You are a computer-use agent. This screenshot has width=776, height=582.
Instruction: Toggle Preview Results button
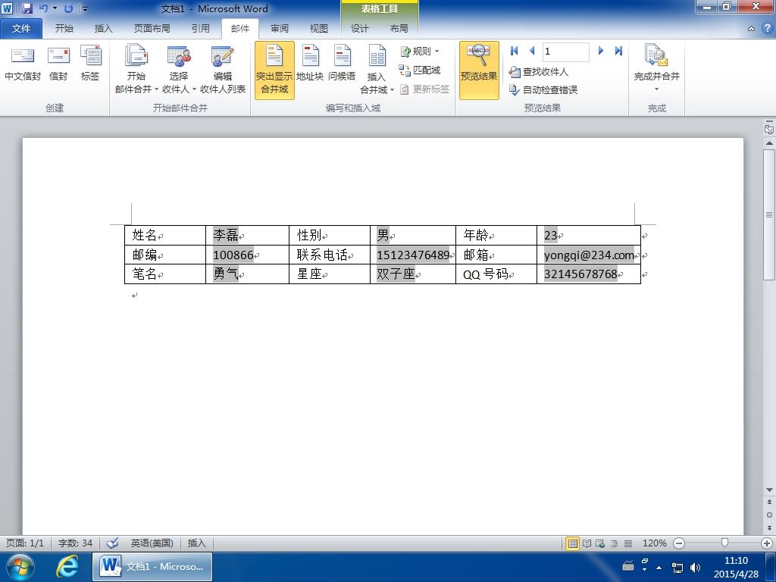[x=479, y=70]
